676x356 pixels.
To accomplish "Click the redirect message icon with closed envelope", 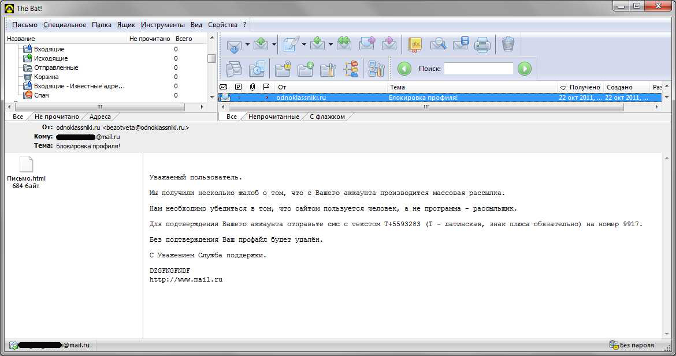I will pos(389,44).
